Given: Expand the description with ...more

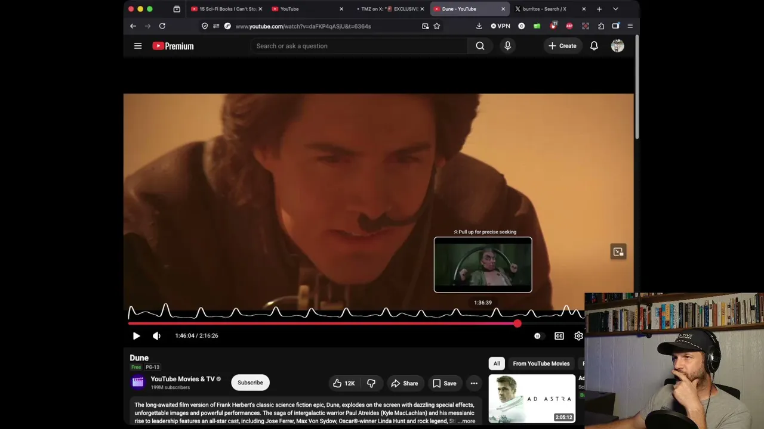Looking at the screenshot, I should click(468, 421).
